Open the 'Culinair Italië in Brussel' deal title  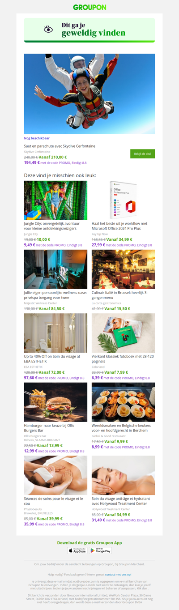point(120,294)
